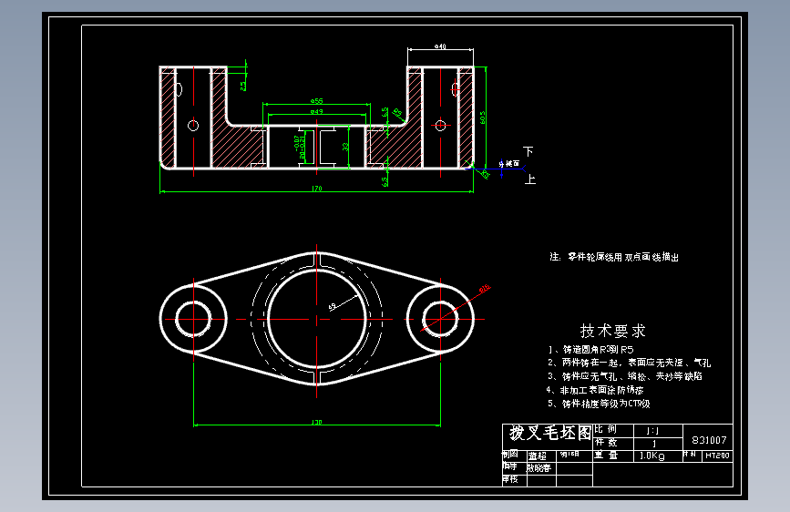Click the 分模面 parting surface label

click(508, 163)
